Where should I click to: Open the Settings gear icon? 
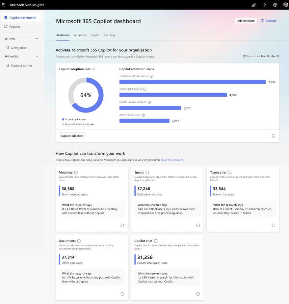tap(275, 5)
